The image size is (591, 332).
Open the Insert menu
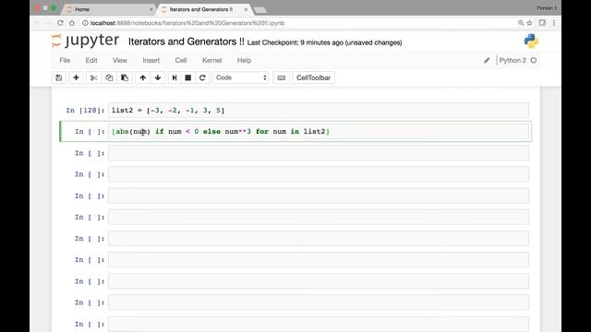pos(151,60)
